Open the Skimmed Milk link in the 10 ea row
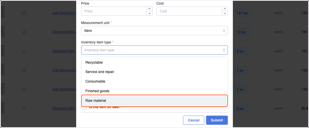 click(x=64, y=32)
